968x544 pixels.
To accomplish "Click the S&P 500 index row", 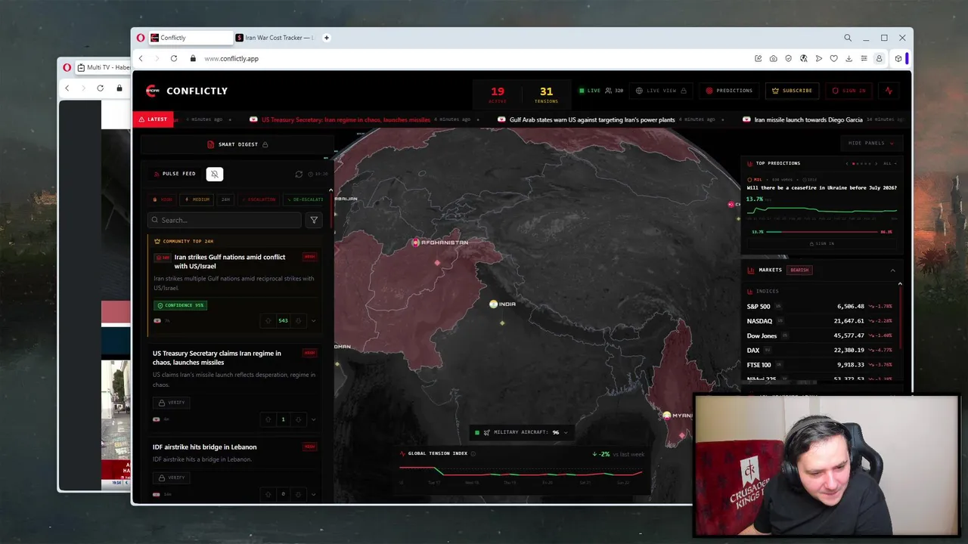I will [819, 306].
